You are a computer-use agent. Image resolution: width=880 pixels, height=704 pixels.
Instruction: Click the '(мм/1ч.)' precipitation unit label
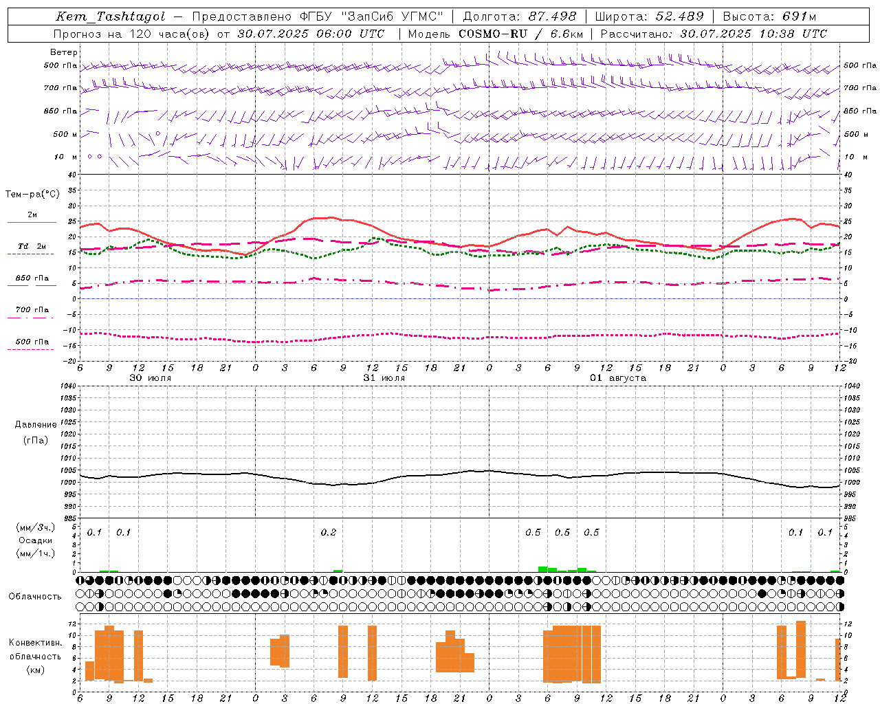[x=36, y=553]
